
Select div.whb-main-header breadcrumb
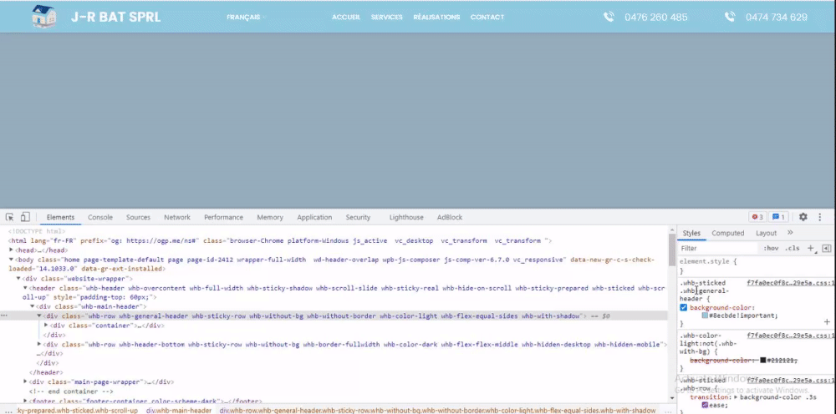[179, 411]
